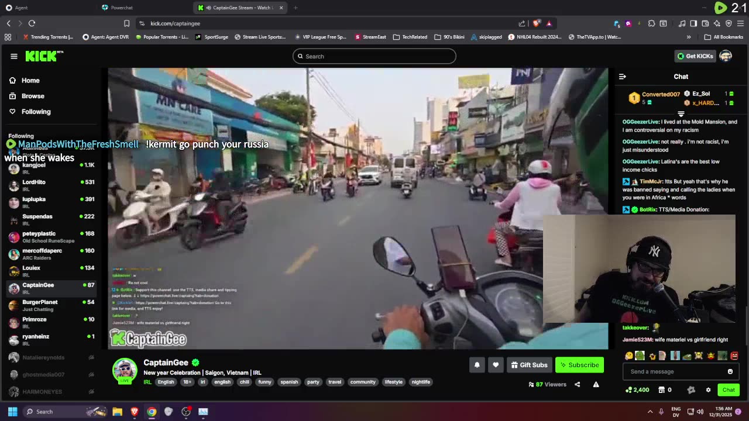The height and width of the screenshot is (421, 749).
Task: Open LordHito channel in following list
Action: tap(51, 185)
